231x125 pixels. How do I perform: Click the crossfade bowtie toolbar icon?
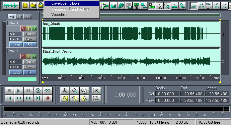[x=114, y=6]
